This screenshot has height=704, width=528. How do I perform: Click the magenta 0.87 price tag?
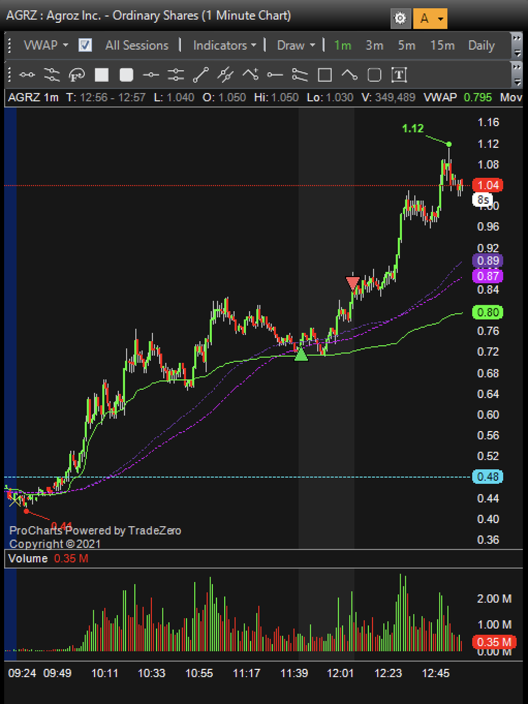pos(488,276)
